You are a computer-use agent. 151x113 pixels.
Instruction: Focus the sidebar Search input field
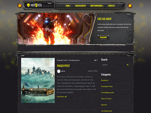116,65
